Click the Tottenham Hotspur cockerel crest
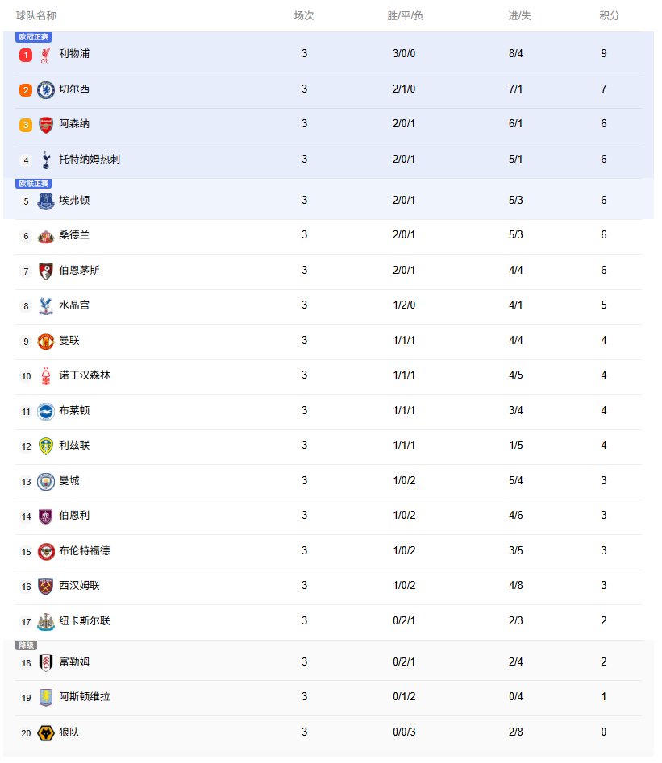The width and height of the screenshot is (662, 763). 46,160
